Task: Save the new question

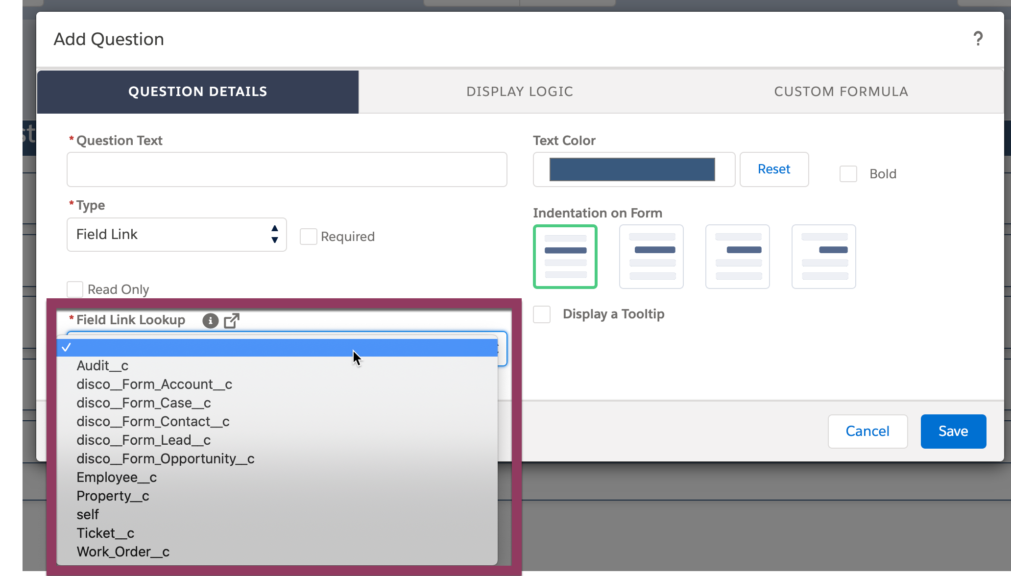Action: (953, 431)
